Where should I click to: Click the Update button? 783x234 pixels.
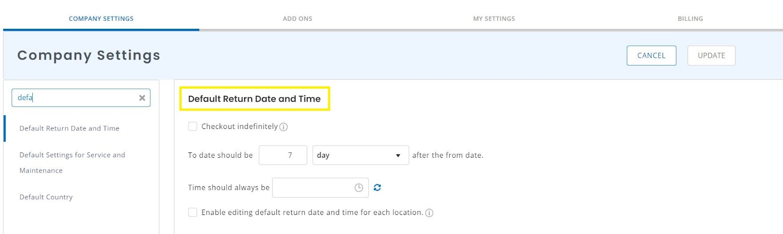click(x=711, y=56)
